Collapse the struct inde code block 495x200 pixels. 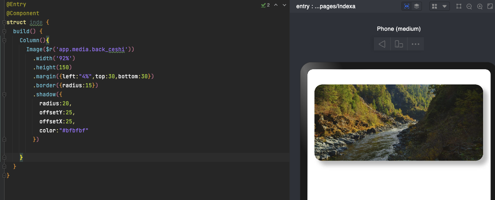[4, 23]
